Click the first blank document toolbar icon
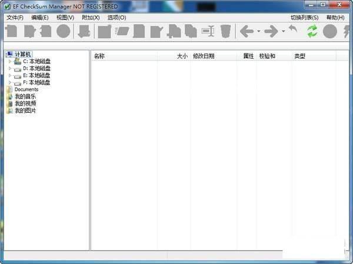This screenshot has width=353, height=264. point(11,31)
